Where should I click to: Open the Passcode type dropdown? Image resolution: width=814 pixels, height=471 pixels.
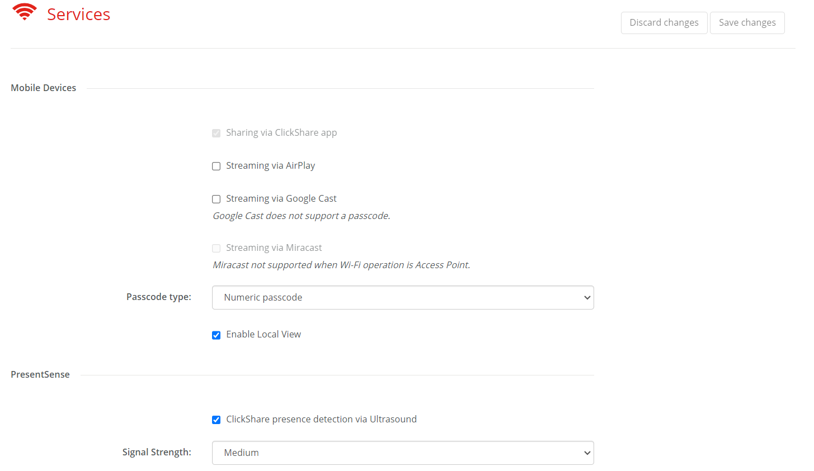click(403, 297)
